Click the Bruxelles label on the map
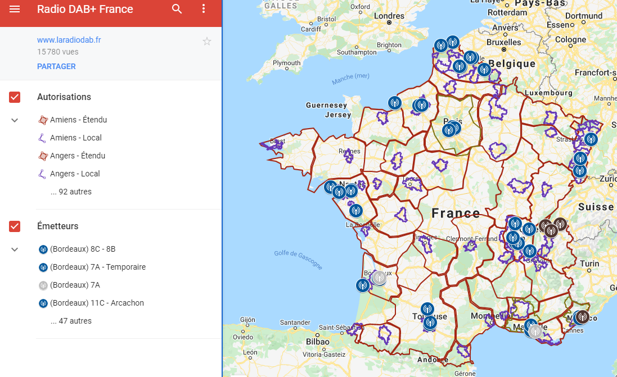The height and width of the screenshot is (377, 617). click(x=504, y=42)
